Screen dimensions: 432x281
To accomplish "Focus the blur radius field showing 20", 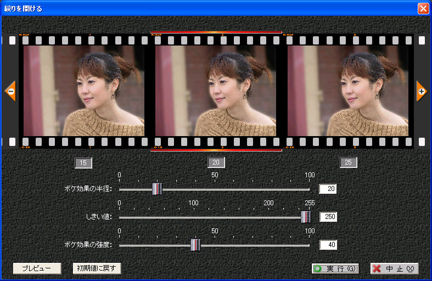I will (x=328, y=189).
